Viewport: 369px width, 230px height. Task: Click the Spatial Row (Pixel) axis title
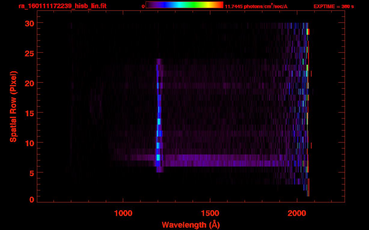pos(13,107)
